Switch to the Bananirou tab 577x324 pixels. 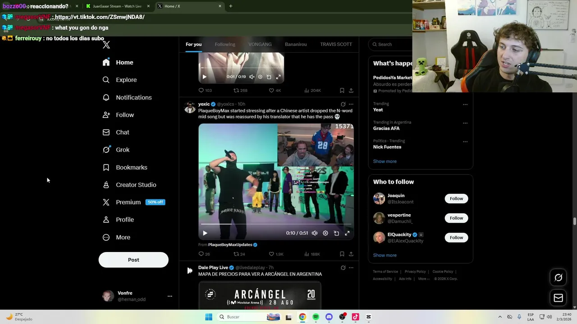(x=296, y=44)
